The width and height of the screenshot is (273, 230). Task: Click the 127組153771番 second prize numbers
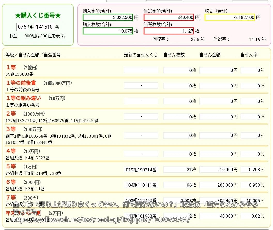tap(52, 121)
